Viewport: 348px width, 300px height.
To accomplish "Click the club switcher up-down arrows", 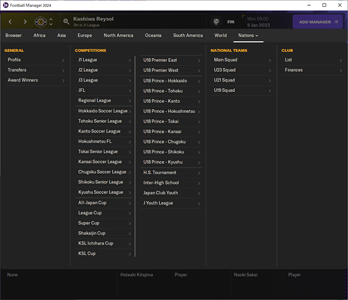I will (x=51, y=21).
